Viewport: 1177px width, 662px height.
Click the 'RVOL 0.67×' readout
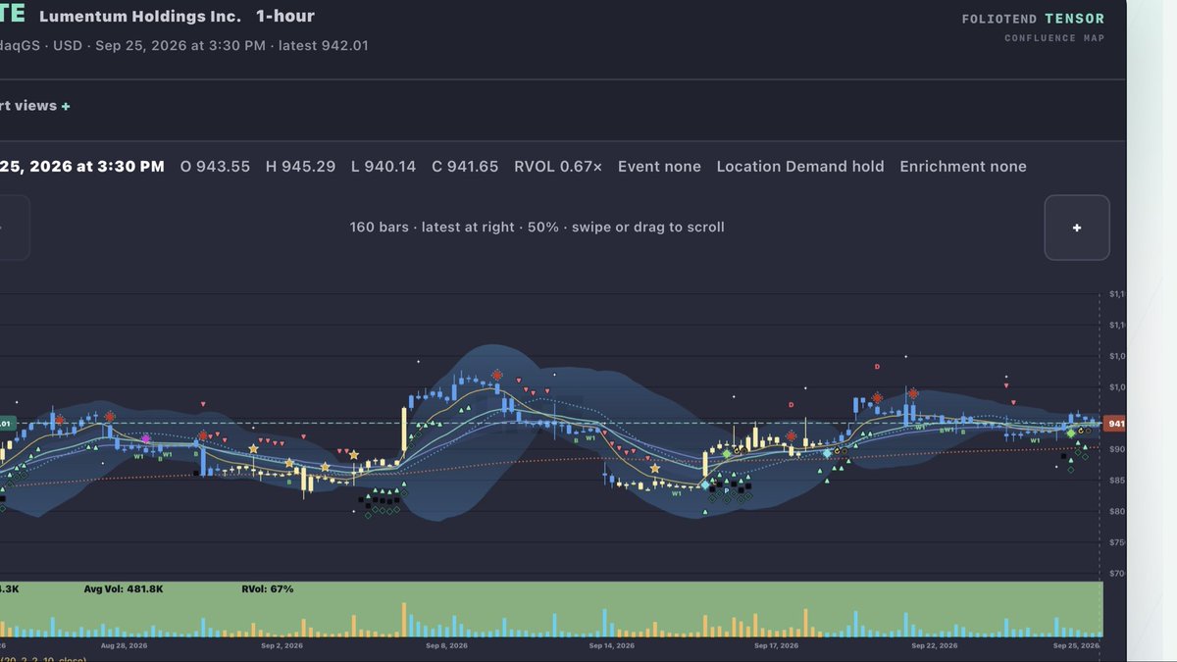558,167
